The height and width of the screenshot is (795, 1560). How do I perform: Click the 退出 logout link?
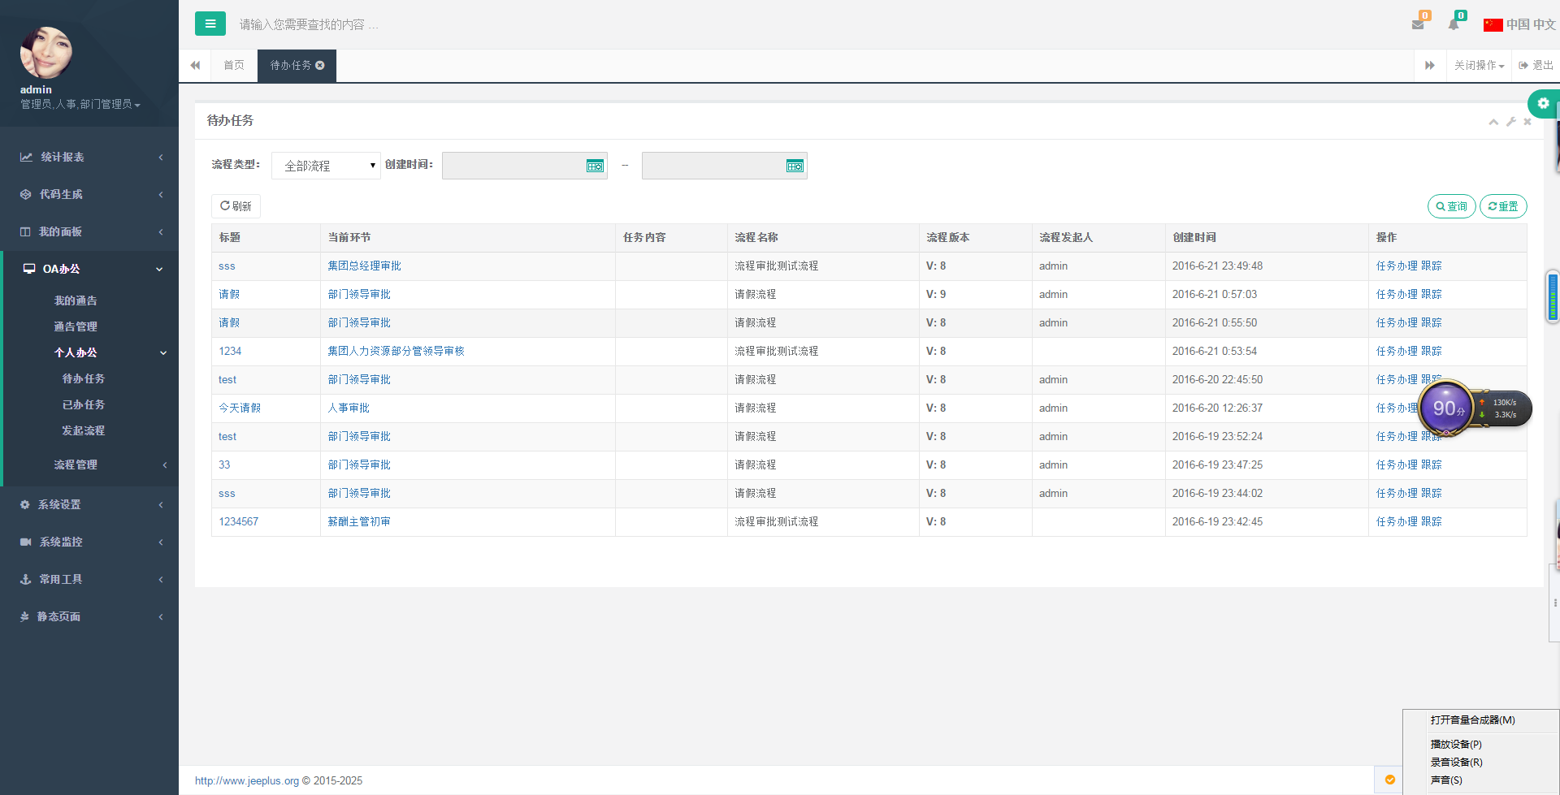click(1536, 65)
